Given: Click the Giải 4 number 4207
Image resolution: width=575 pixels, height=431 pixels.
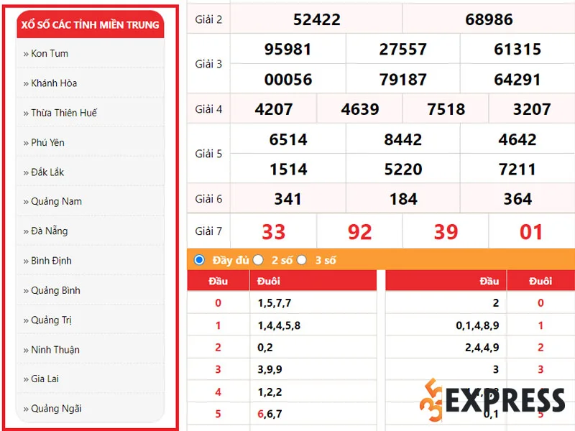Looking at the screenshot, I should click(x=274, y=109).
